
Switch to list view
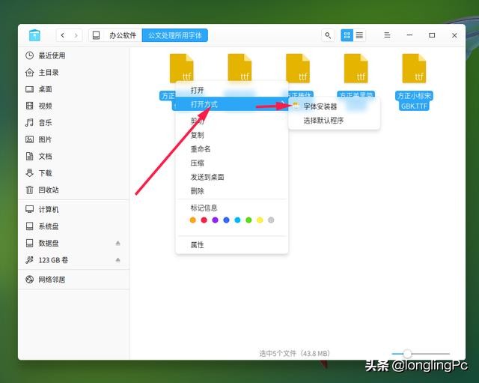point(359,35)
